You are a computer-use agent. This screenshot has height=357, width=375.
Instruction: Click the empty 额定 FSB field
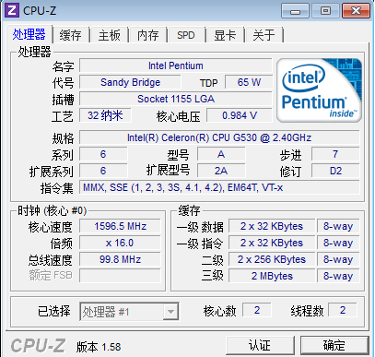click(120, 276)
